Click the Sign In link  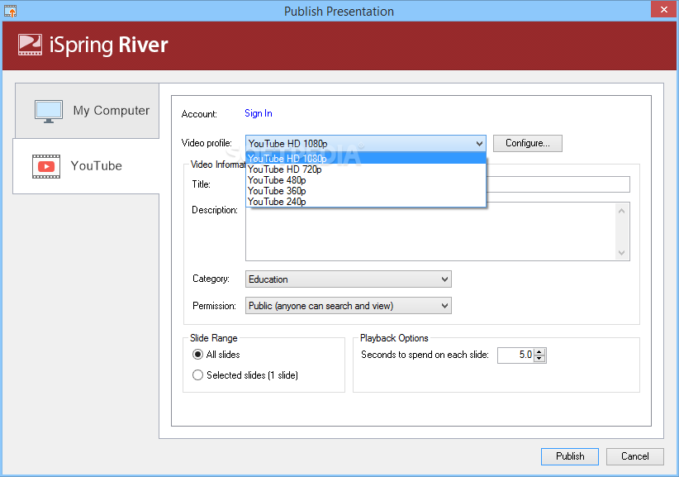pyautogui.click(x=258, y=113)
